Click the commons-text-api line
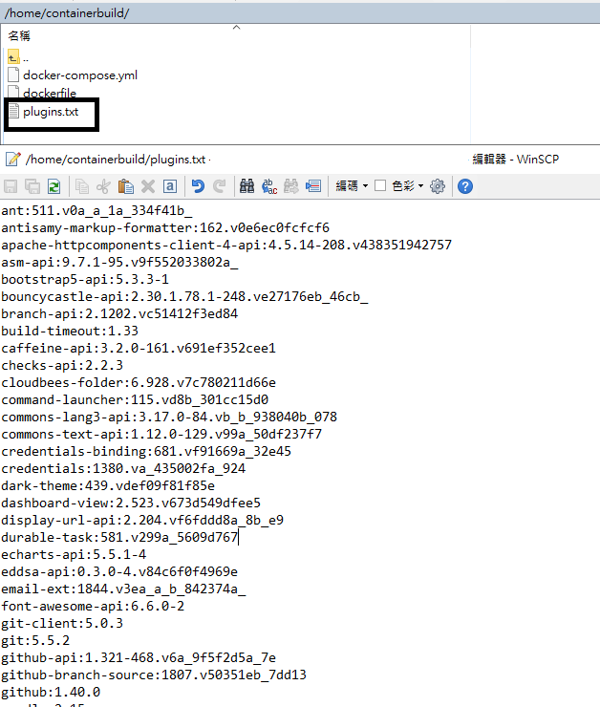This screenshot has height=707, width=600. (x=161, y=434)
